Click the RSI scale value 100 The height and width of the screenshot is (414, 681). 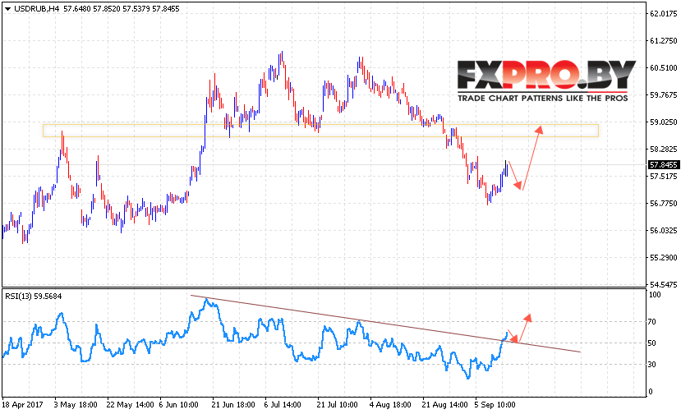click(x=655, y=295)
